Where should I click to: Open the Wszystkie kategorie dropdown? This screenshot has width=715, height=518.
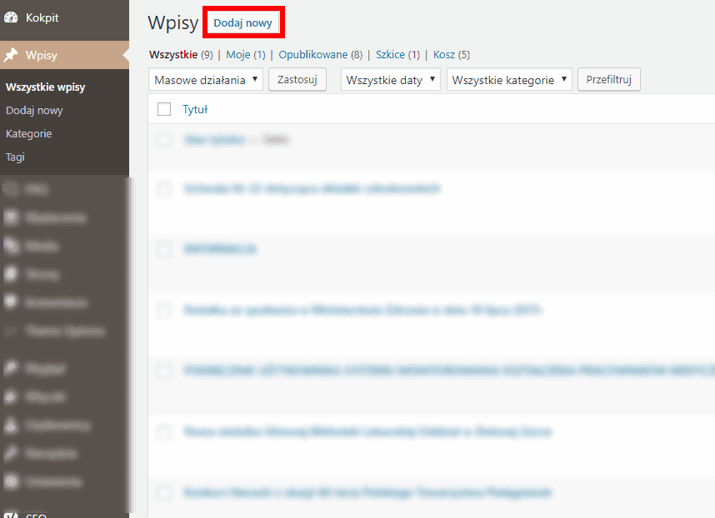tap(510, 80)
